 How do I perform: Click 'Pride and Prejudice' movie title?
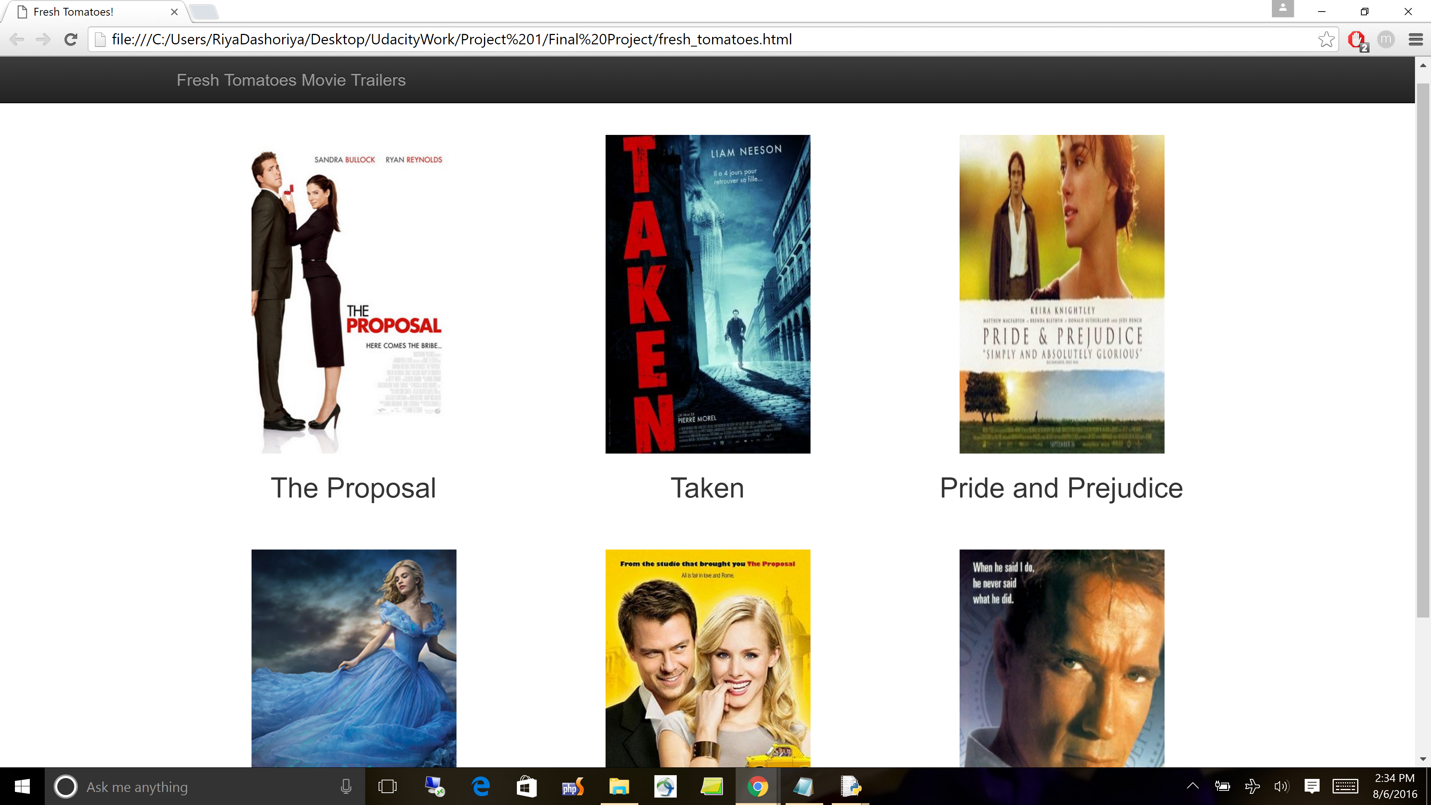1061,488
